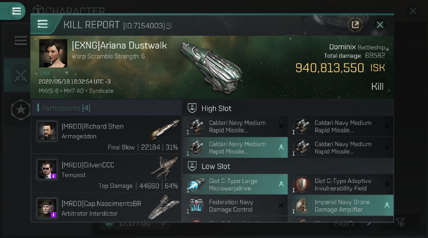
Task: Open the MXYS-8 system location link
Action: pos(48,91)
